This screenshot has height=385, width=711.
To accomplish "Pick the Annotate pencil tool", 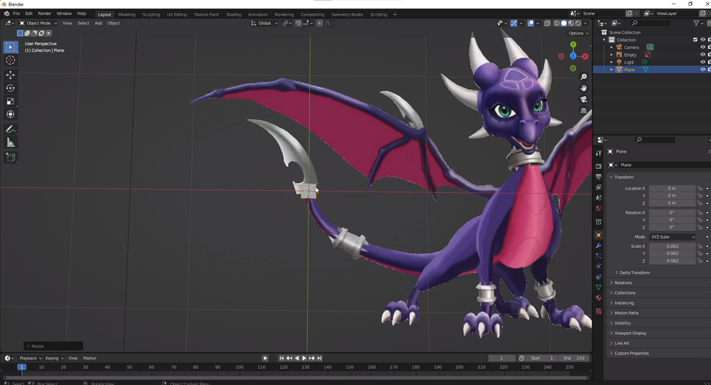I will [x=11, y=129].
